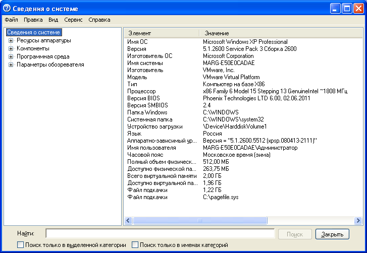Expand the Компоненты tree node
367x253 pixels.
pos(11,48)
